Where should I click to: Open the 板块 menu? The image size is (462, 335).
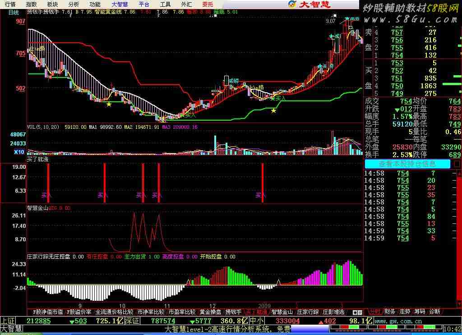pyautogui.click(x=52, y=4)
